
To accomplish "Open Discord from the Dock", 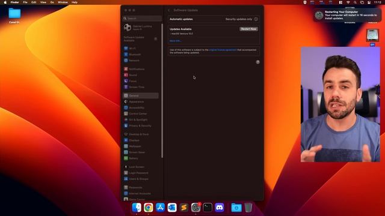I will (219, 208).
